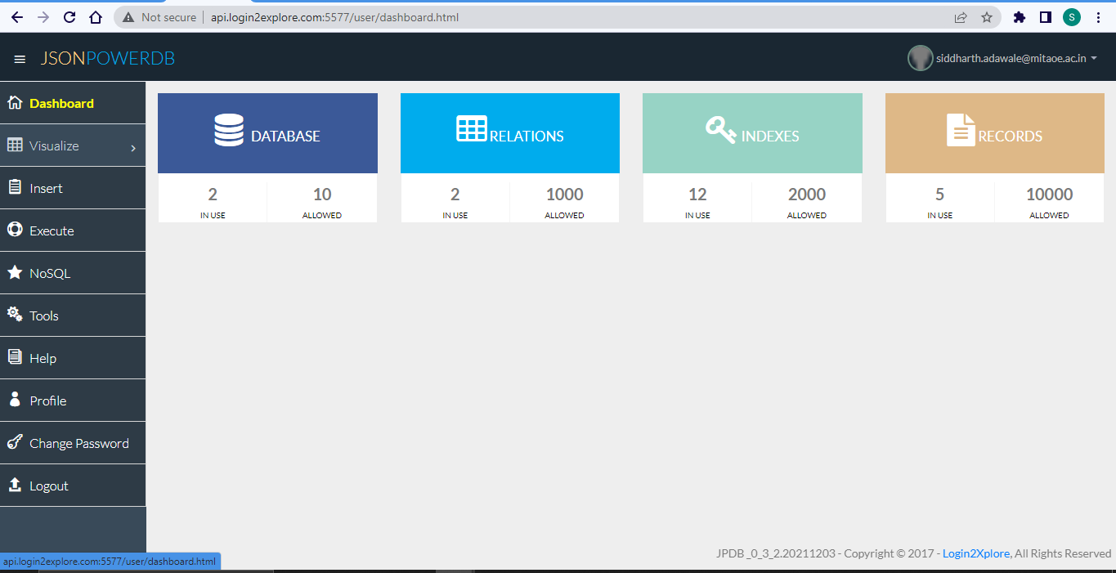The width and height of the screenshot is (1116, 573).
Task: Click the DATABASE card title
Action: (x=285, y=137)
